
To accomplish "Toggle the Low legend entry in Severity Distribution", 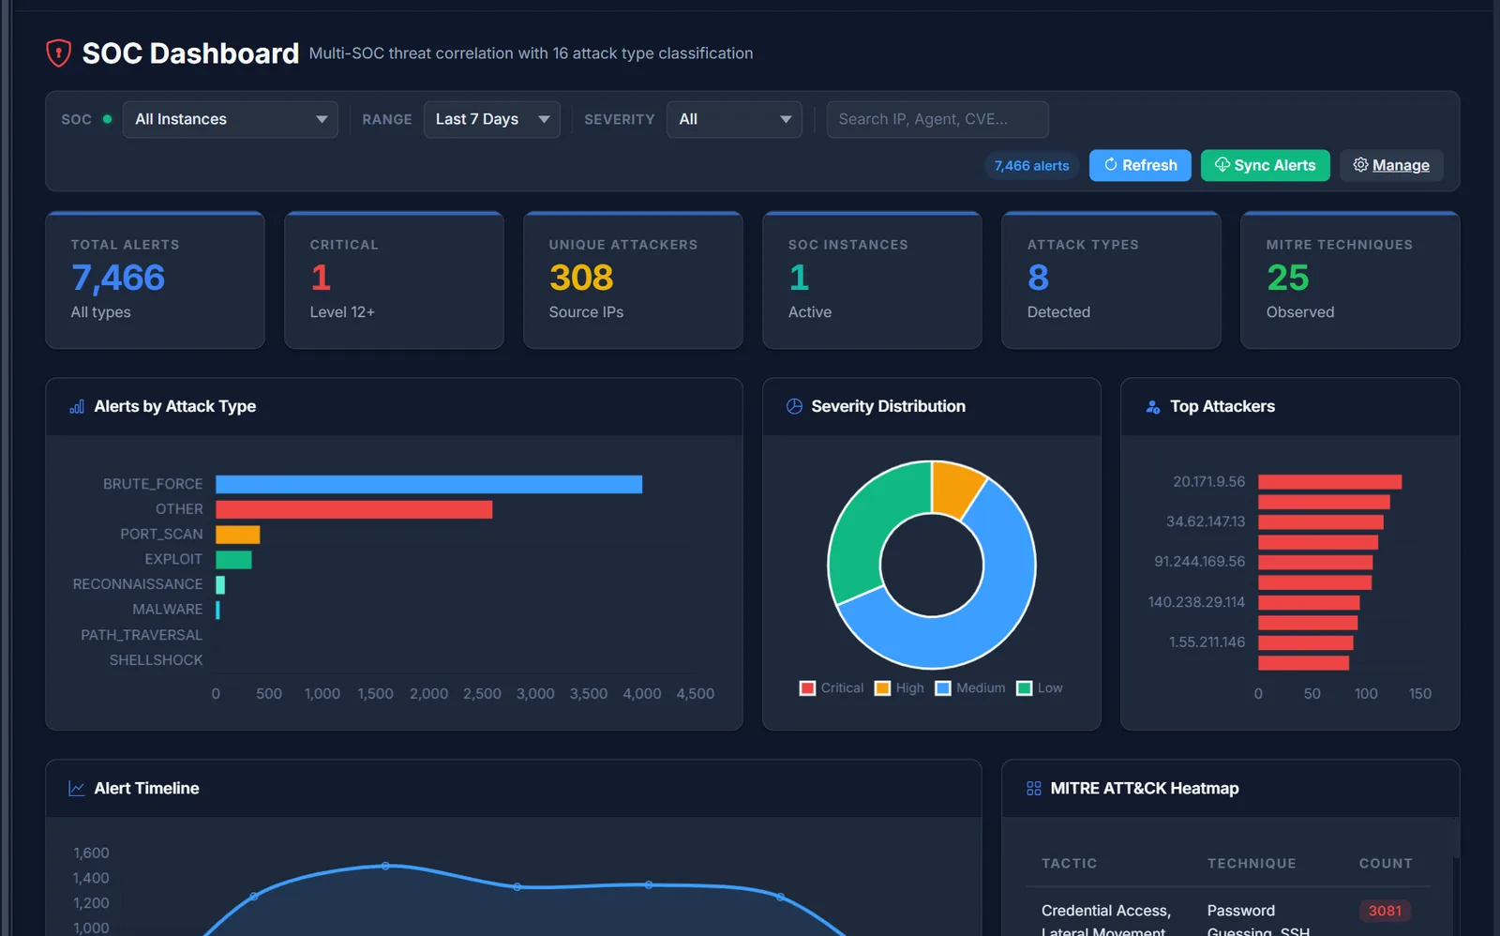I will (1040, 687).
